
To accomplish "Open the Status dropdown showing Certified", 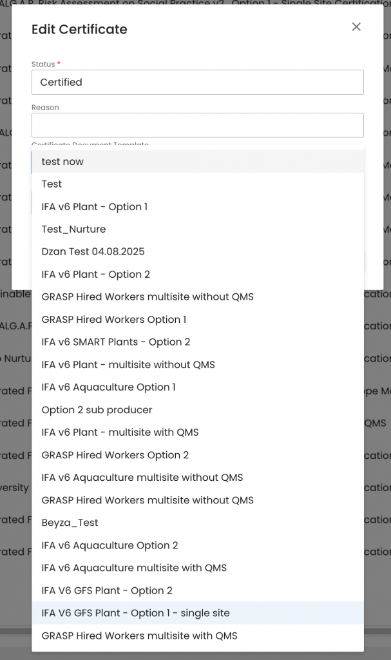I will pyautogui.click(x=197, y=82).
